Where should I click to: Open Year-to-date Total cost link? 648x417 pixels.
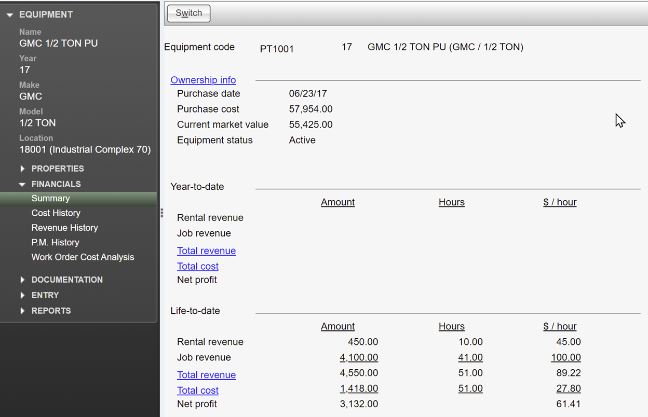[x=197, y=267]
